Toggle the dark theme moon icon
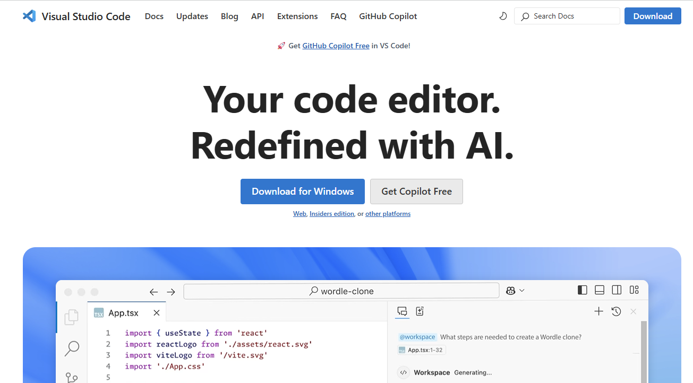Image resolution: width=693 pixels, height=383 pixels. pos(503,16)
